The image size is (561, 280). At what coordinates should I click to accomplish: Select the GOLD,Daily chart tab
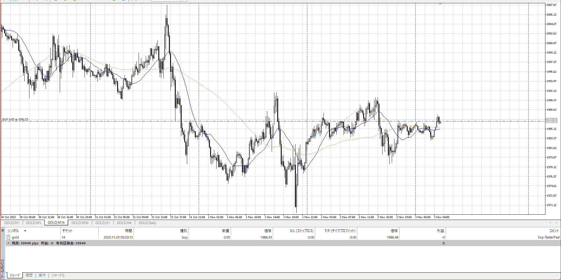[x=147, y=223]
